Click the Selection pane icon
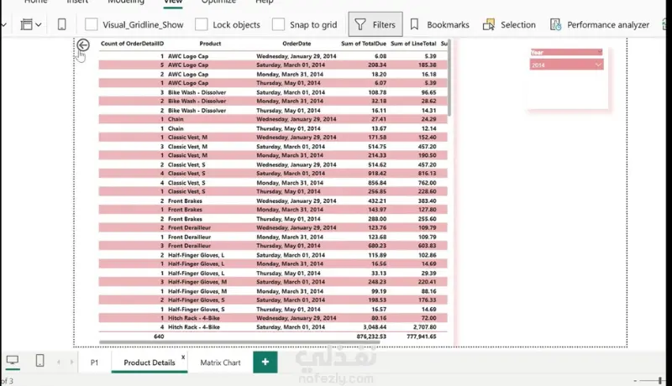This screenshot has height=386, width=672. pyautogui.click(x=489, y=25)
